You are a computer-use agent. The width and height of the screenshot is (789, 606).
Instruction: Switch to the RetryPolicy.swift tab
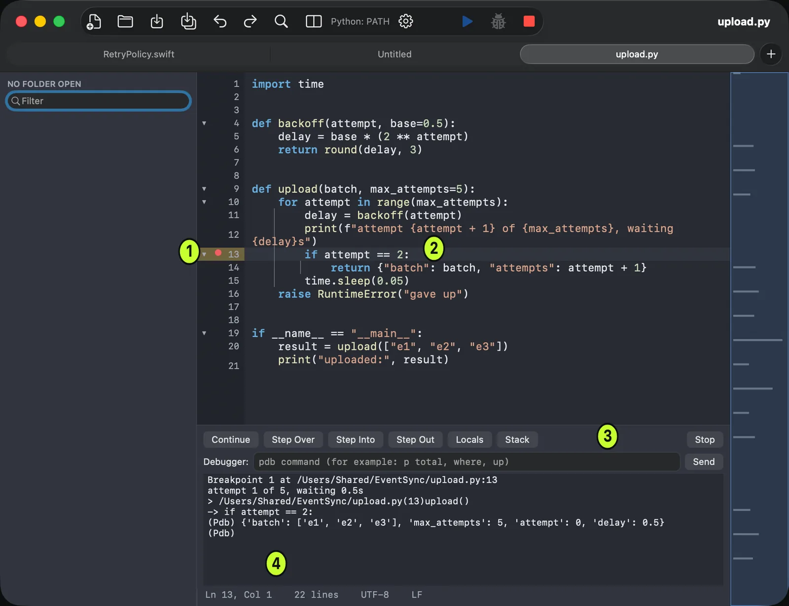pyautogui.click(x=139, y=54)
